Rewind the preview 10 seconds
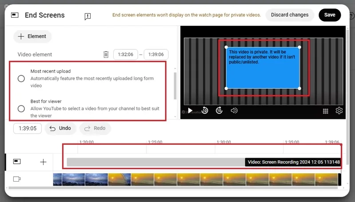The width and height of the screenshot is (355, 202). click(205, 110)
